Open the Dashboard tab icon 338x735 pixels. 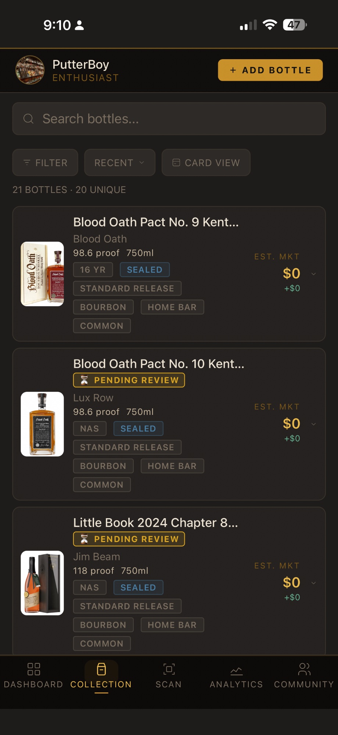point(33,669)
